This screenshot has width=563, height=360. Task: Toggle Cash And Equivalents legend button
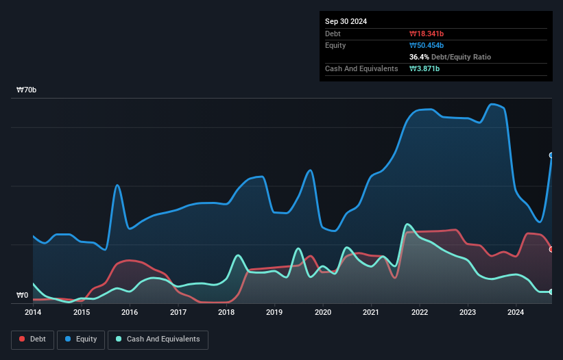[x=158, y=339]
